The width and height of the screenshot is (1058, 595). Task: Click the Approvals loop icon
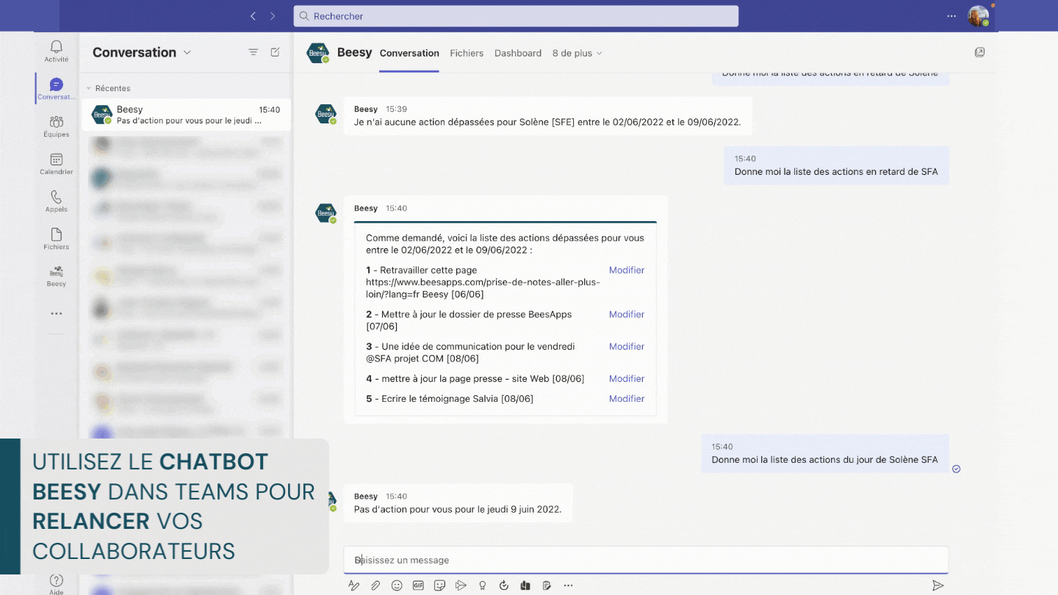point(503,585)
